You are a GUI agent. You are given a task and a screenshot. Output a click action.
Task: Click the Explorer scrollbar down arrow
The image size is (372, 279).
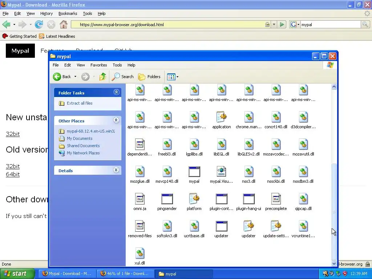pyautogui.click(x=334, y=263)
